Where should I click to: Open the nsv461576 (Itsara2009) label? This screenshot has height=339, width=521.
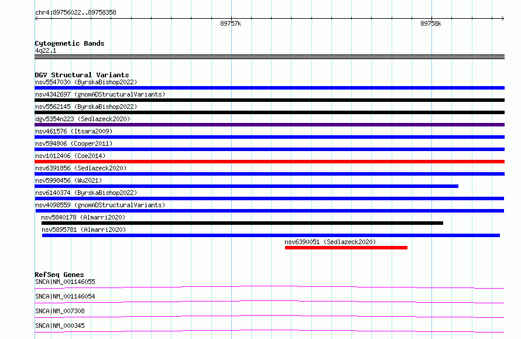tap(74, 131)
